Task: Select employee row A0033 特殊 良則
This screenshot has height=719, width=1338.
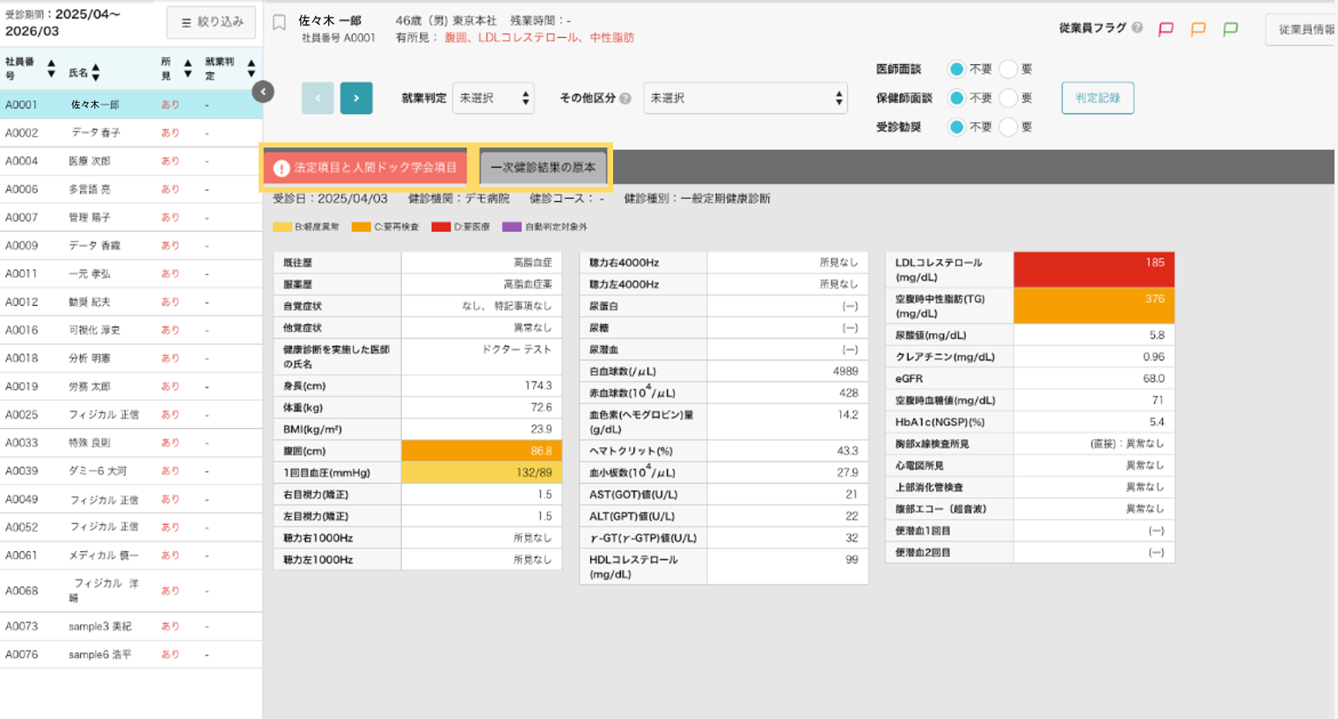Action: 131,442
